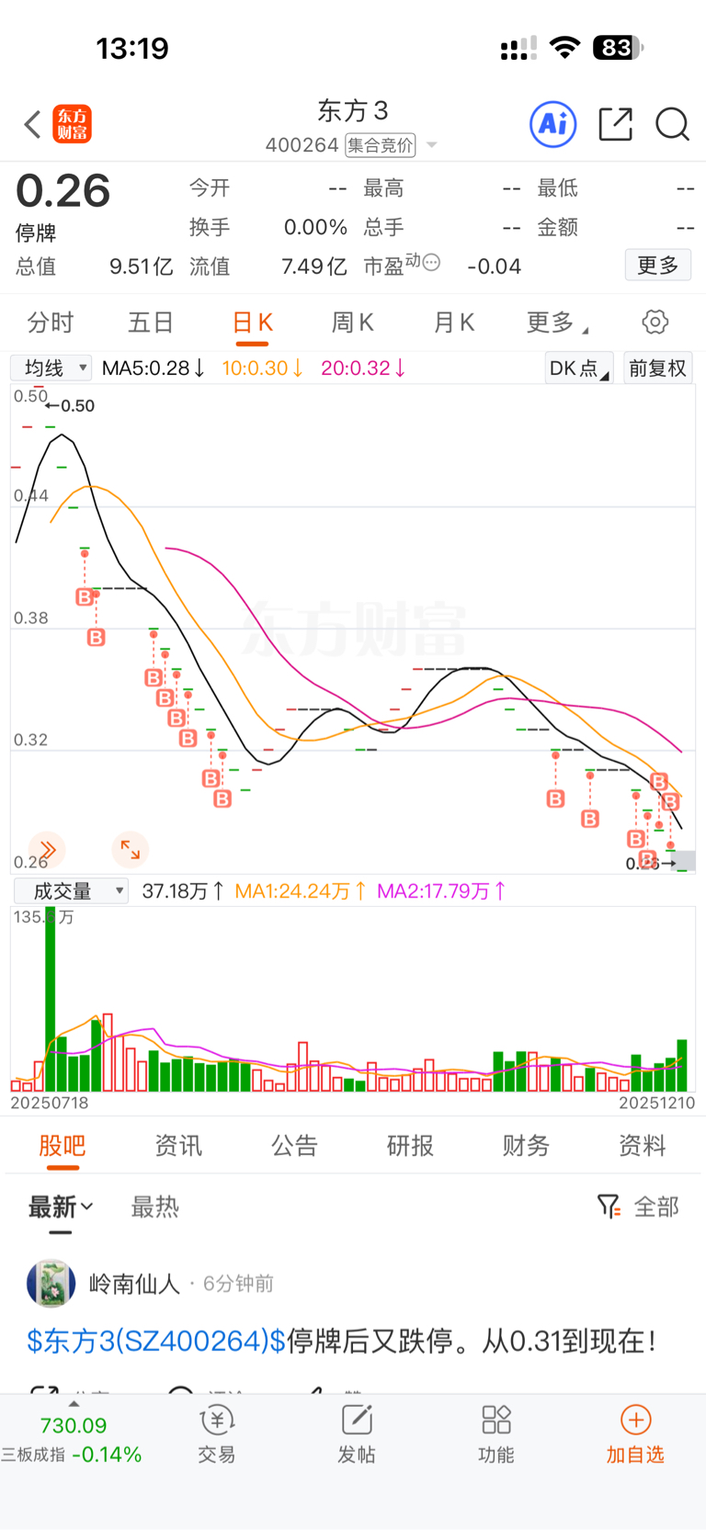
Task: Tap the 0.00% turnover value
Action: [x=315, y=227]
